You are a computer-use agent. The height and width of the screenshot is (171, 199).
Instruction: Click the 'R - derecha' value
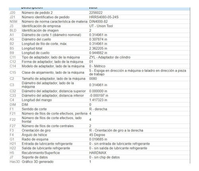98,109
